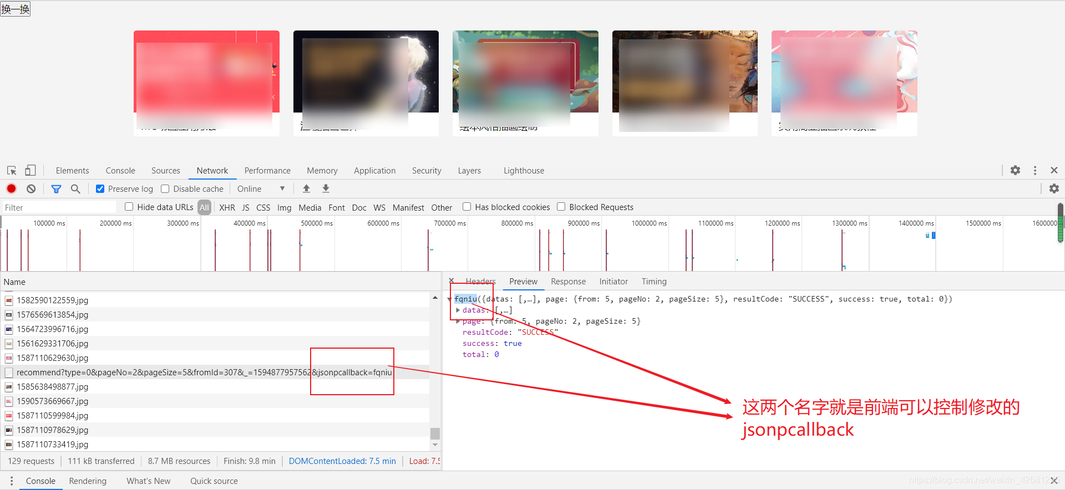Open the bottom drawer three-dot menu

[11, 481]
